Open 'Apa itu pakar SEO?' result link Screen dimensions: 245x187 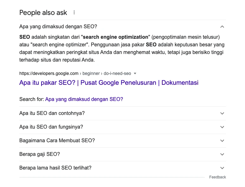(x=109, y=83)
